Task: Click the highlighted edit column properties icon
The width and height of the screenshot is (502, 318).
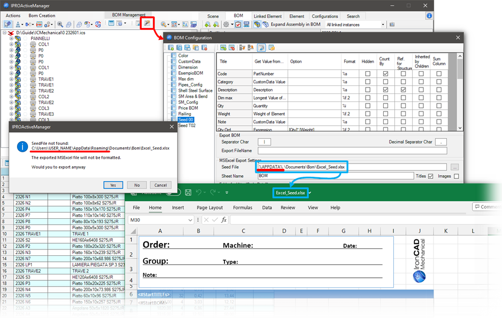Action: [x=261, y=48]
